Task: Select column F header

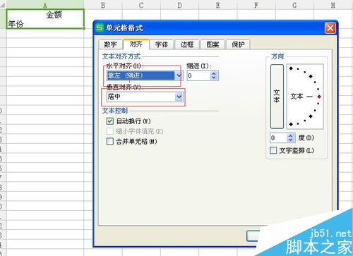Action: pyautogui.click(x=256, y=5)
